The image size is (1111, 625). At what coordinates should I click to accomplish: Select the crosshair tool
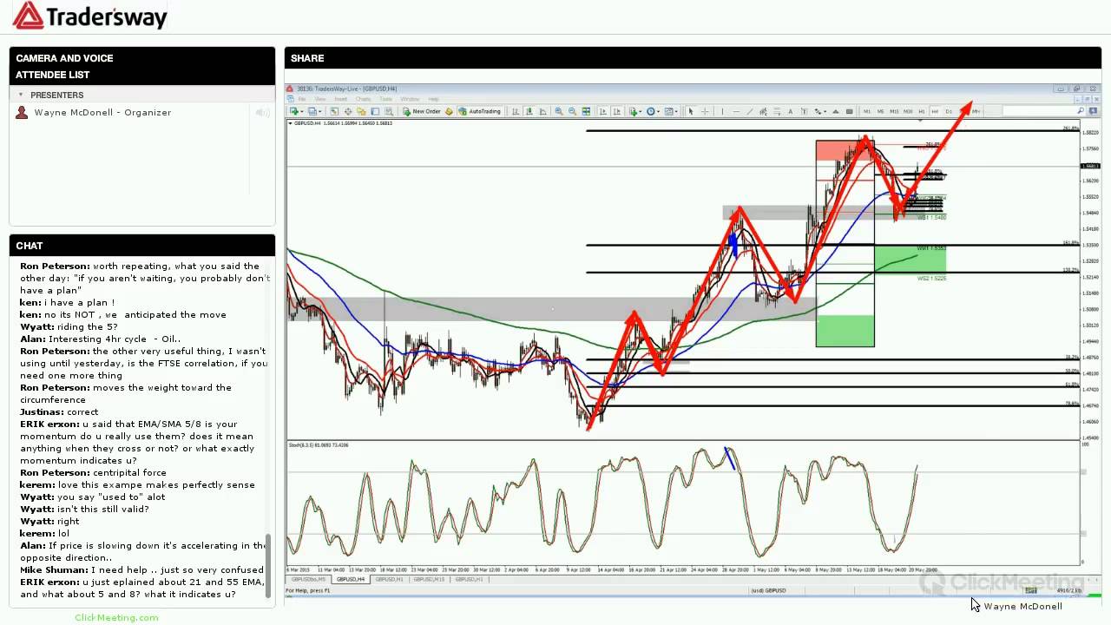(705, 111)
